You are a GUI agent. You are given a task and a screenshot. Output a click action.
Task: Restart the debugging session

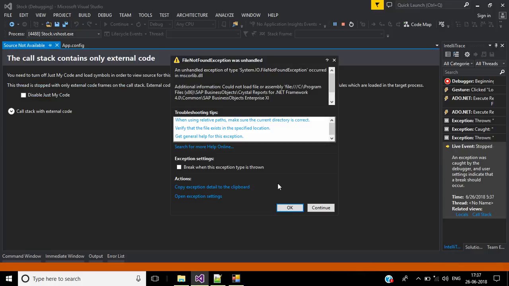tap(351, 24)
